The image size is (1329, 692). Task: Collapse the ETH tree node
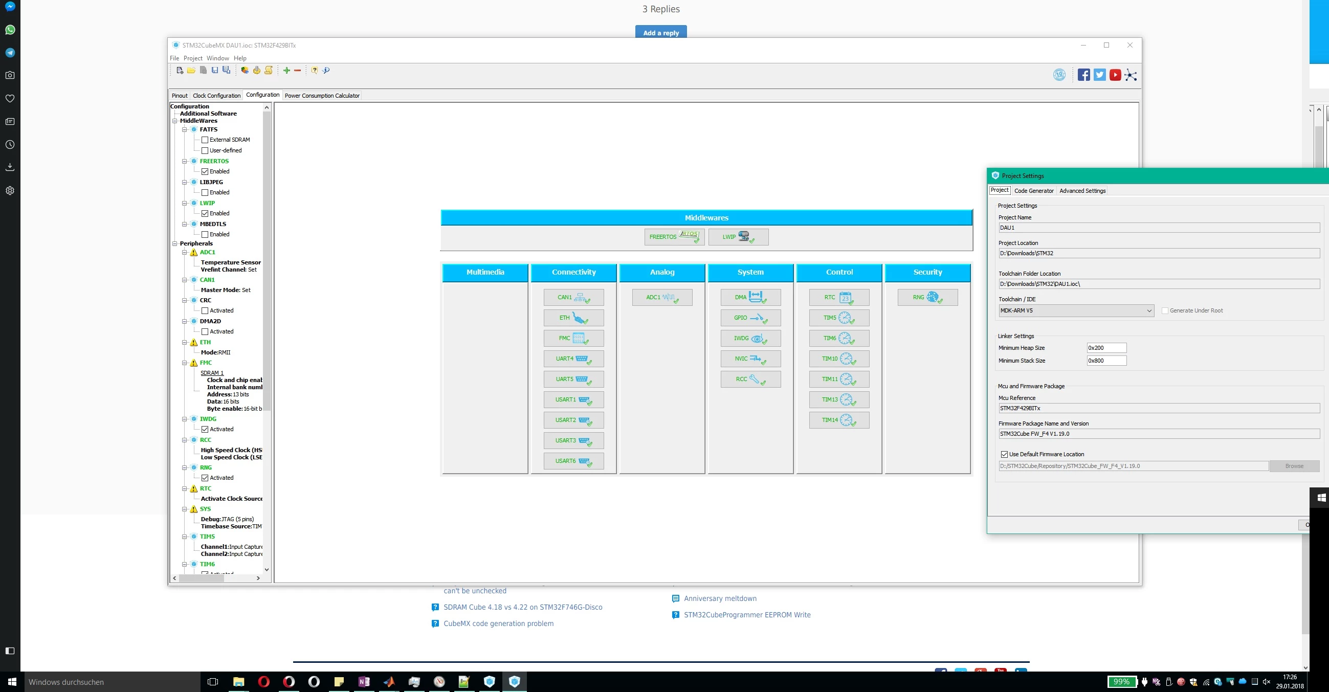[x=184, y=342]
